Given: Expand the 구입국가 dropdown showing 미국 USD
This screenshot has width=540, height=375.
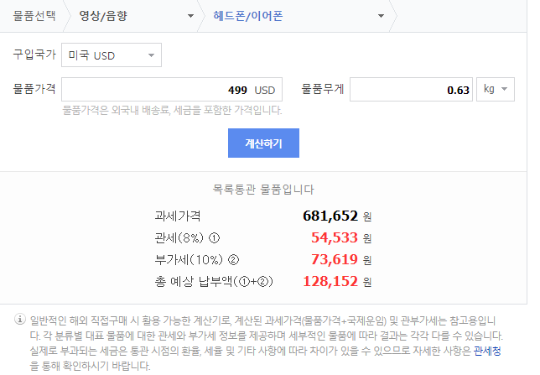Looking at the screenshot, I should click(x=112, y=55).
